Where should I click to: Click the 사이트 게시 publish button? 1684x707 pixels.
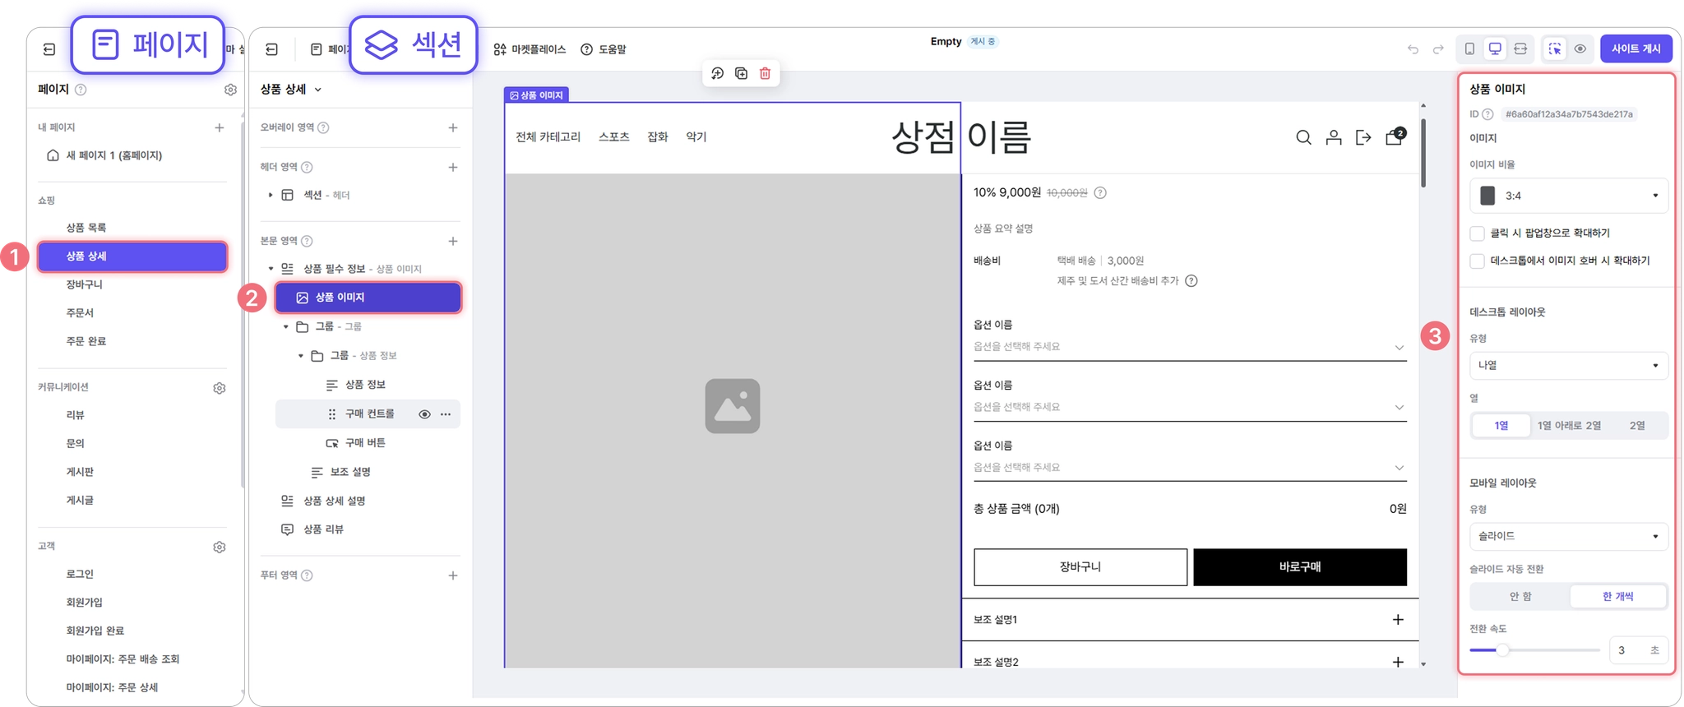(1636, 49)
